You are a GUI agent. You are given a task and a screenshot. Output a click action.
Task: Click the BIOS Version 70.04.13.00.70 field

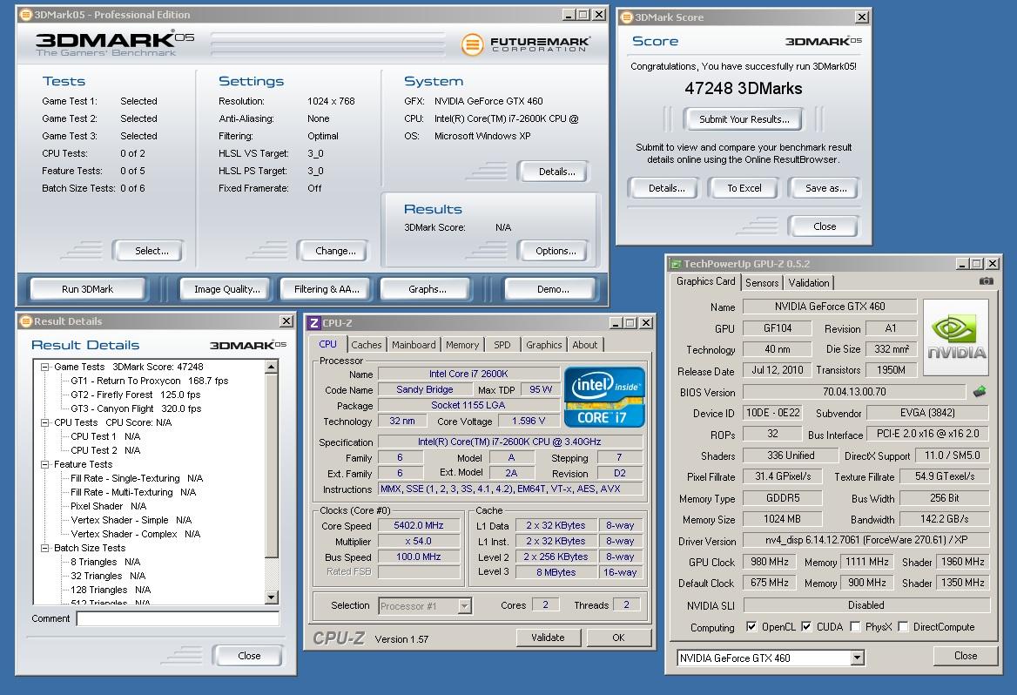click(x=854, y=392)
